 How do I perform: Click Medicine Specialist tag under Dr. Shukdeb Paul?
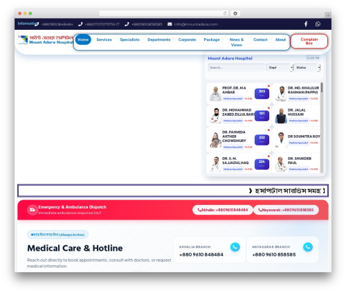[298, 169]
